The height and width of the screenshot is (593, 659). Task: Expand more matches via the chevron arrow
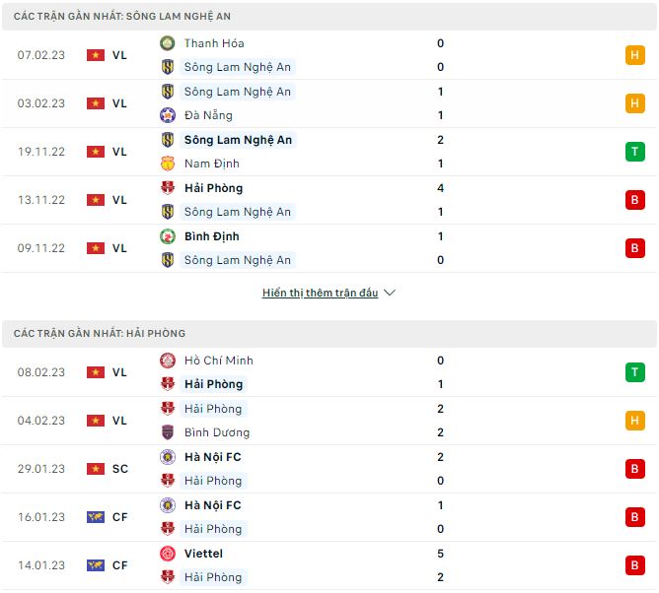(x=389, y=293)
